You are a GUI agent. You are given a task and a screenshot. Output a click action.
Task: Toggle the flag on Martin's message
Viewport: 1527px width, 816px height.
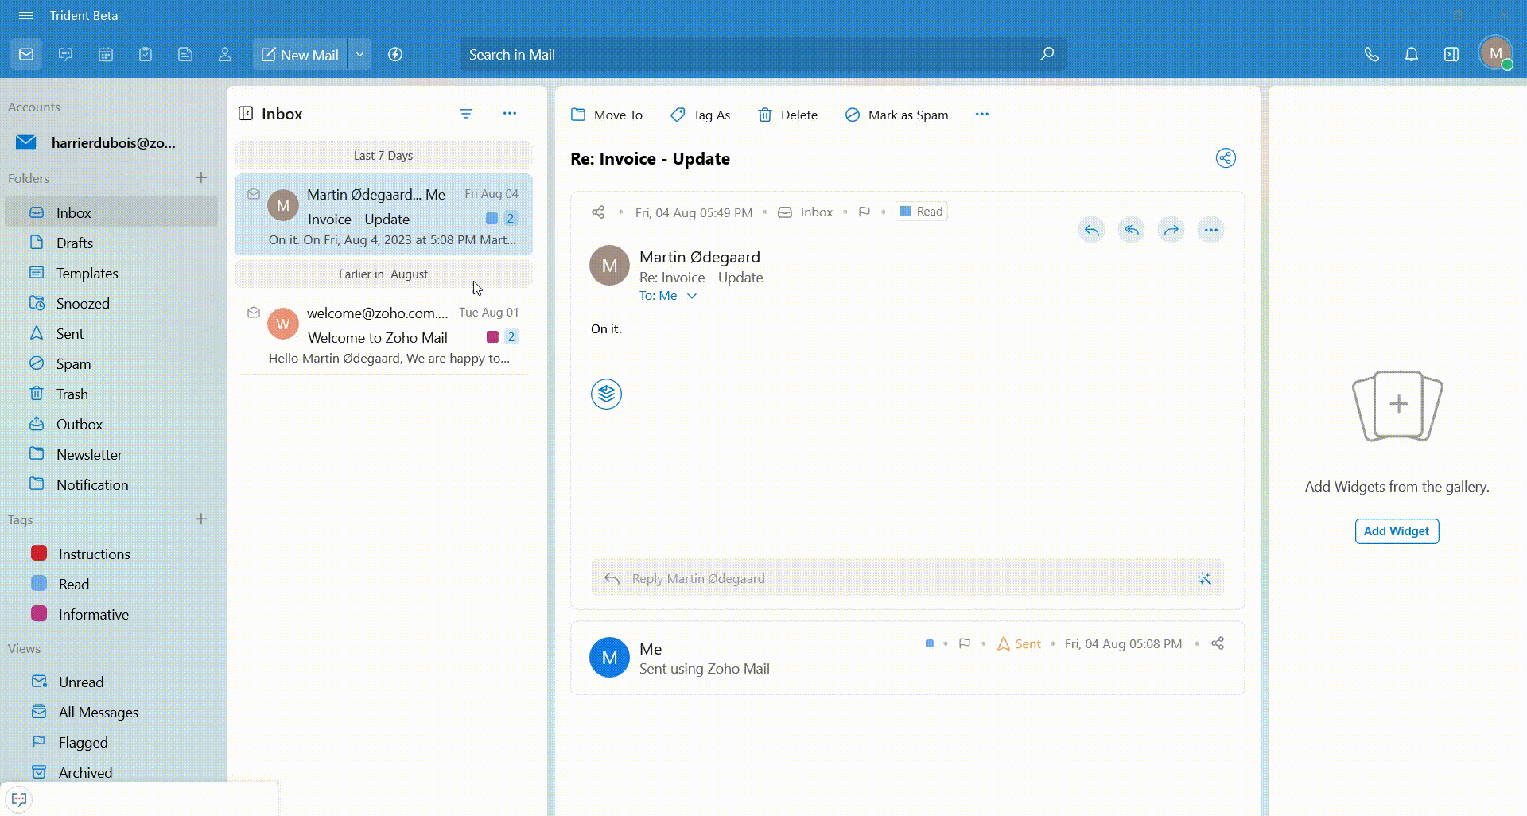point(865,212)
